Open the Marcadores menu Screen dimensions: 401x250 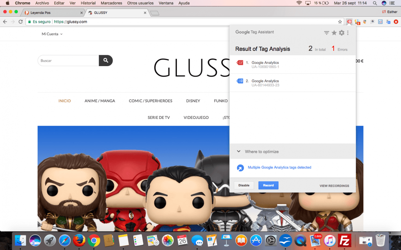(111, 3)
